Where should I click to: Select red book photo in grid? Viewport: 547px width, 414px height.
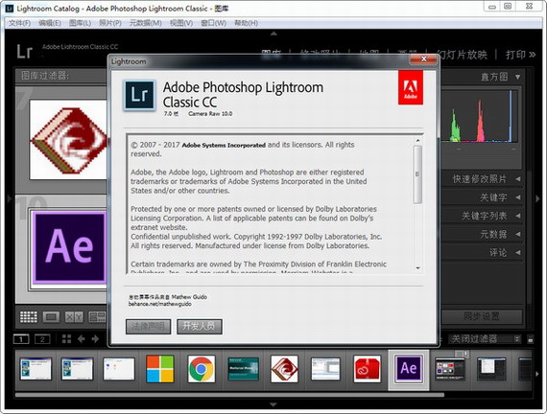pos(68,140)
